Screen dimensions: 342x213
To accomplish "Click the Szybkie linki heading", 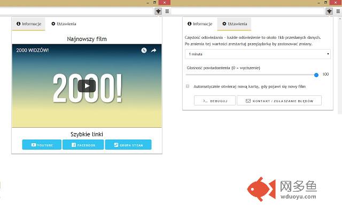I will click(x=87, y=134).
